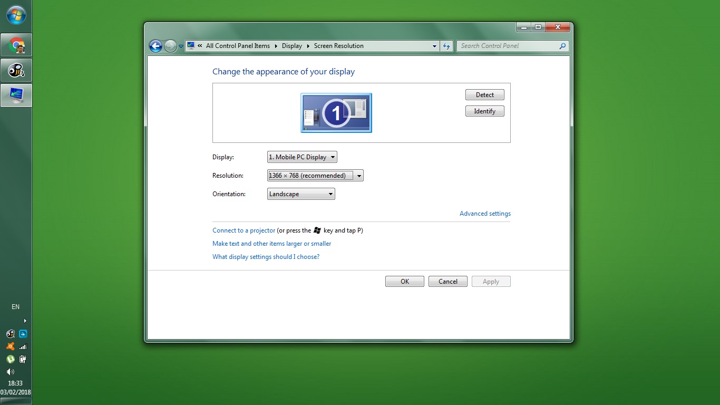
Task: Open the Orientation Landscape dropdown
Action: (301, 194)
